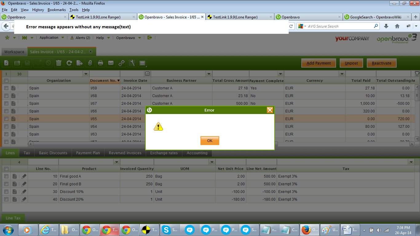Click the Unpost button
Image resolution: width=420 pixels, height=236 pixels.
pos(351,63)
